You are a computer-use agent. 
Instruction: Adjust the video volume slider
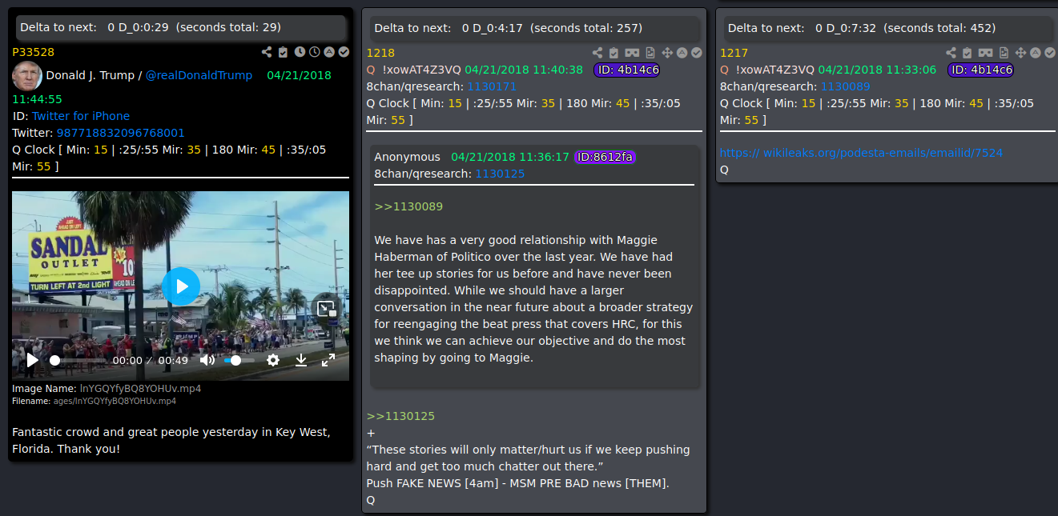point(239,360)
